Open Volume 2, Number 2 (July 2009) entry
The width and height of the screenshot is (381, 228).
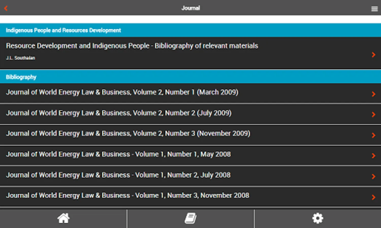(x=190, y=114)
